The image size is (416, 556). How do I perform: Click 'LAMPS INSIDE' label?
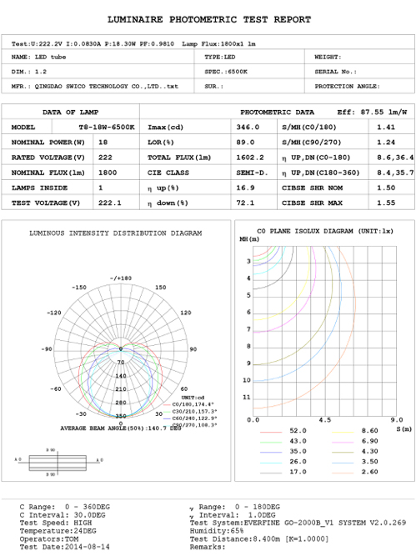click(x=39, y=188)
